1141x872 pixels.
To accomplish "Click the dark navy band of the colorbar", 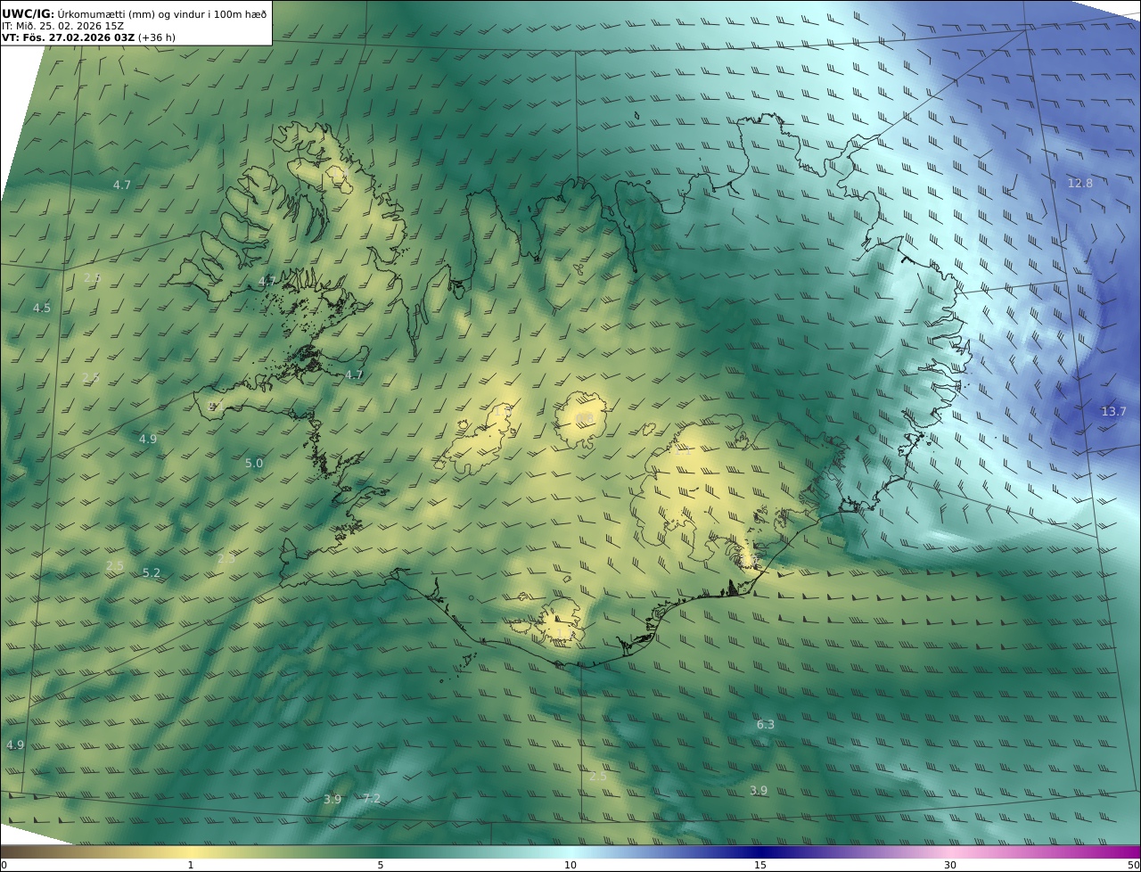I will tap(760, 851).
